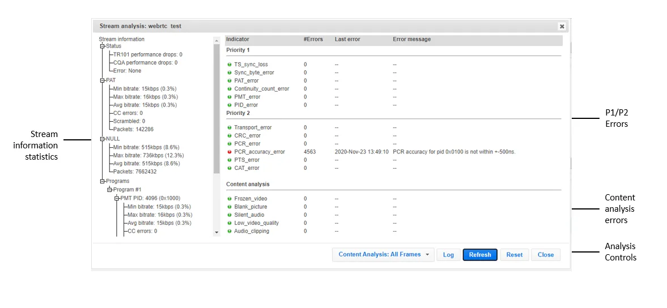Click the PCR accuracy for pid 0x0100 message
This screenshot has width=667, height=308.
(454, 152)
